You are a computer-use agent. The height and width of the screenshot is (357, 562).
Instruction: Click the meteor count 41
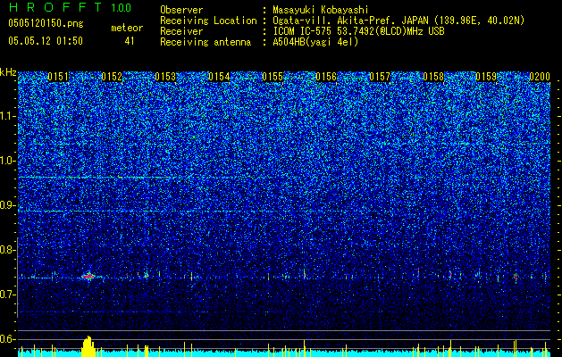130,41
